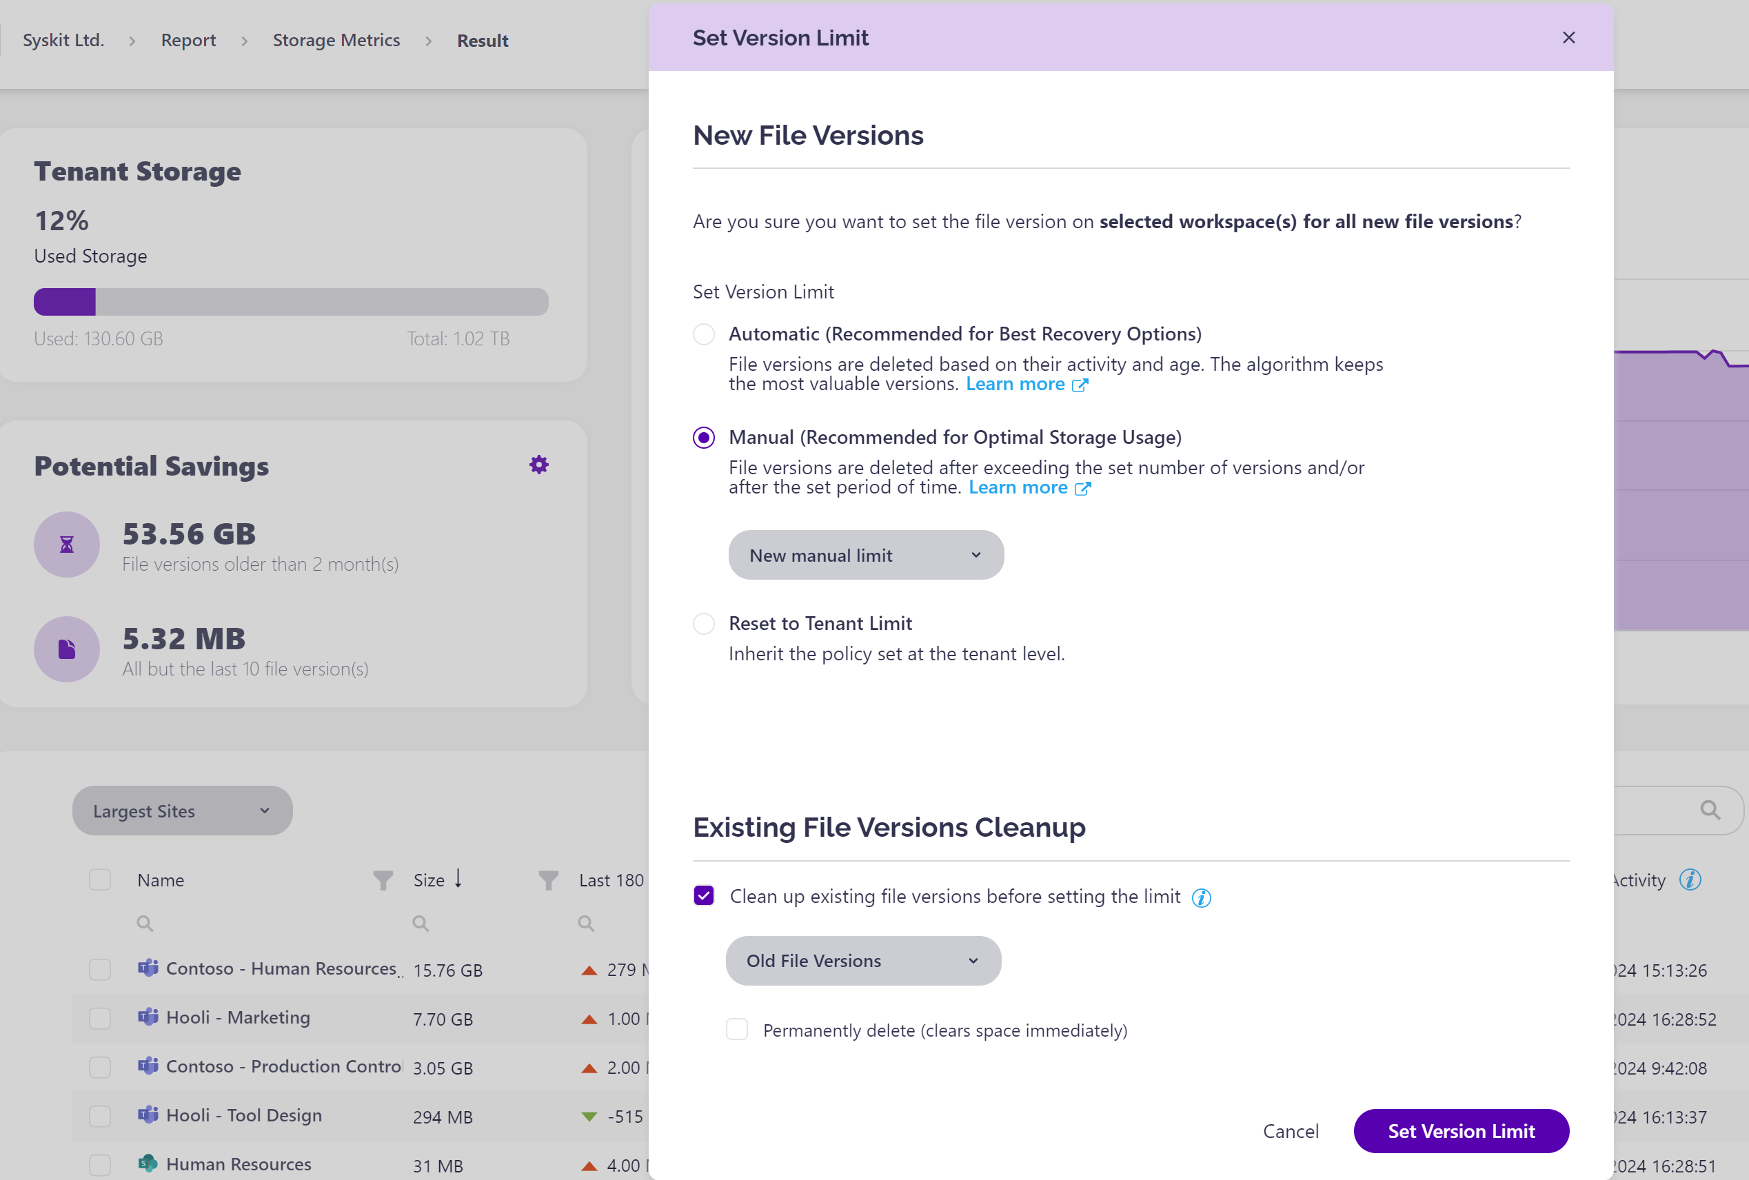Go to Syskit Ltd. breadcrumb

coord(63,40)
